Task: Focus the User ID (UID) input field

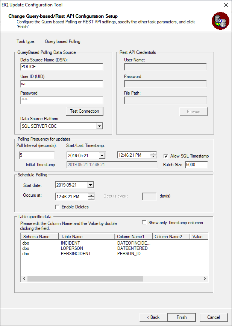Action: coord(62,84)
